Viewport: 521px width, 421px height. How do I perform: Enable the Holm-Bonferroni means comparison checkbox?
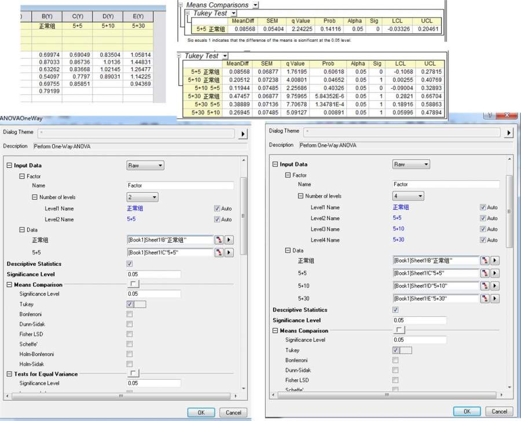click(130, 354)
